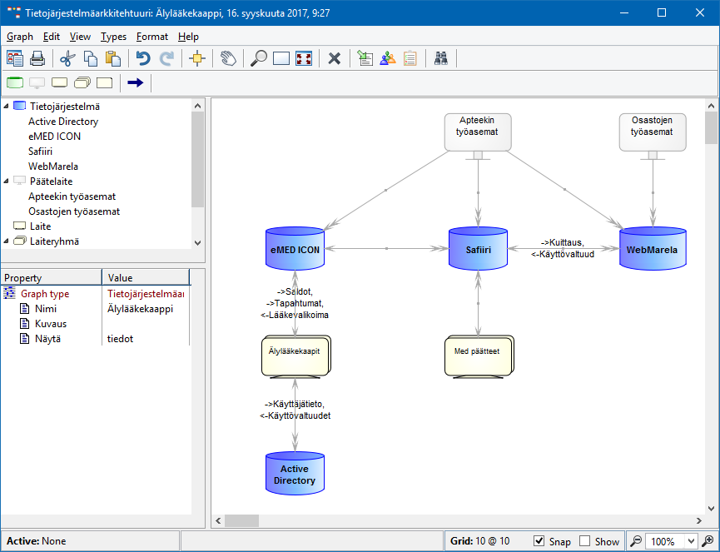Open the Graph menu

click(x=20, y=37)
